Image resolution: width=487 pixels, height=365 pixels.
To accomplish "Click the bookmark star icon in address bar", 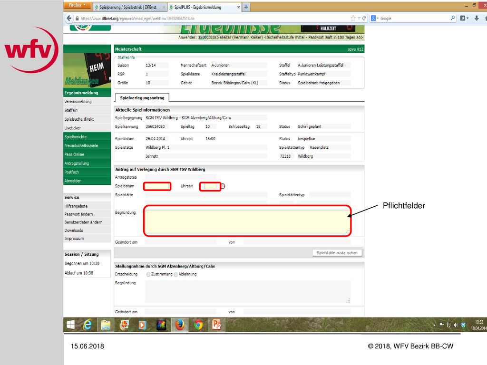I will point(353,19).
